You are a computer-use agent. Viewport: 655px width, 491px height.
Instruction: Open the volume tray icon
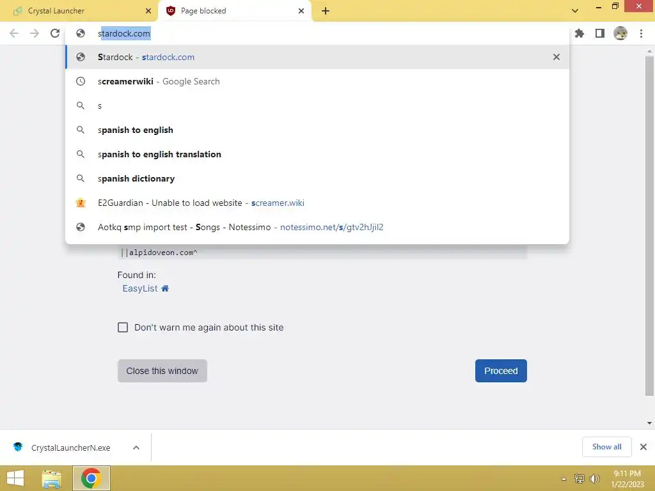coord(595,479)
